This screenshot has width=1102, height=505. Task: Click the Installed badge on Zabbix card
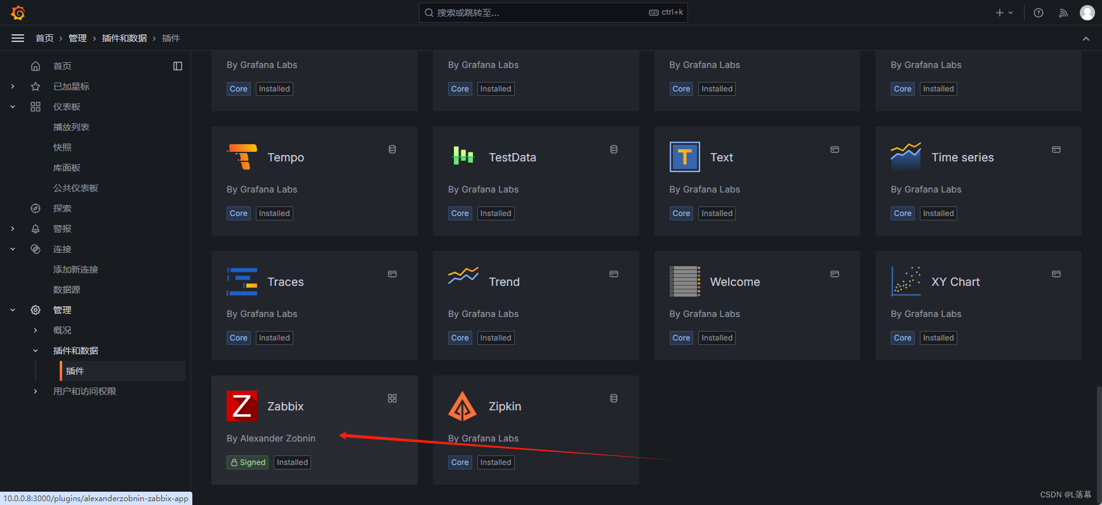[292, 462]
